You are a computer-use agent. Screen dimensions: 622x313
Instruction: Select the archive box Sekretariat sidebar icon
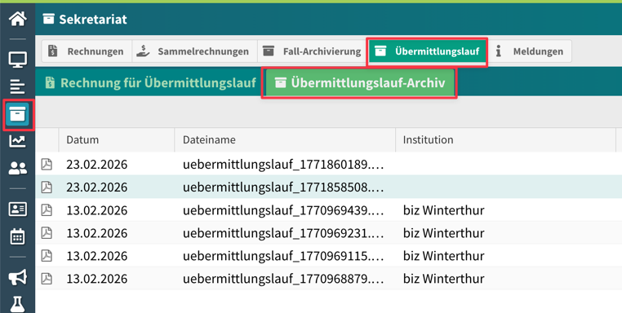pos(18,114)
